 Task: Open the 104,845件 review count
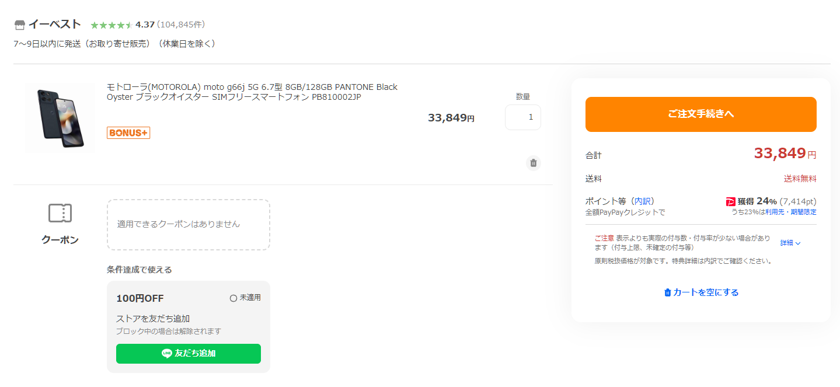point(181,25)
